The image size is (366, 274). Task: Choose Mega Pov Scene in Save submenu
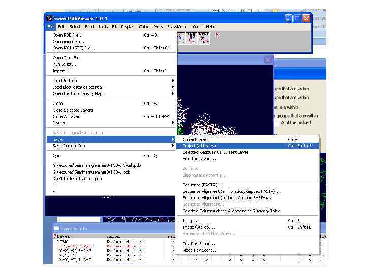248,250
